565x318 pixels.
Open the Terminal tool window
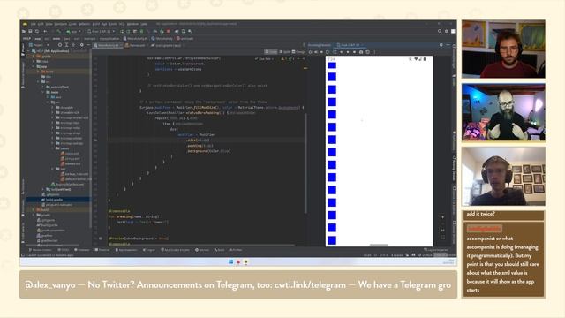pyautogui.click(x=102, y=250)
